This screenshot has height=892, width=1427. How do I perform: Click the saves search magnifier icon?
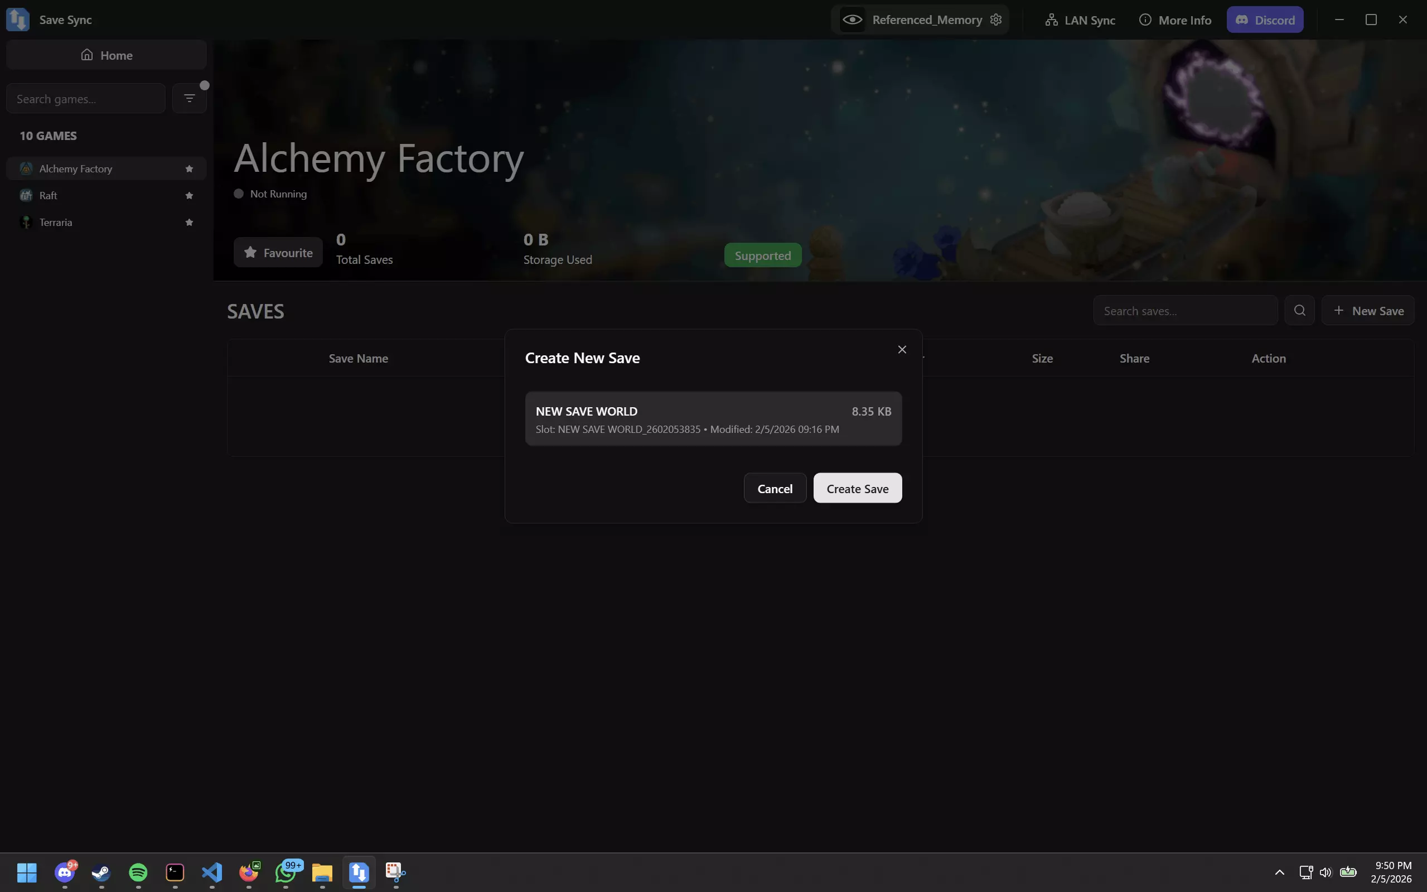[x=1299, y=310]
